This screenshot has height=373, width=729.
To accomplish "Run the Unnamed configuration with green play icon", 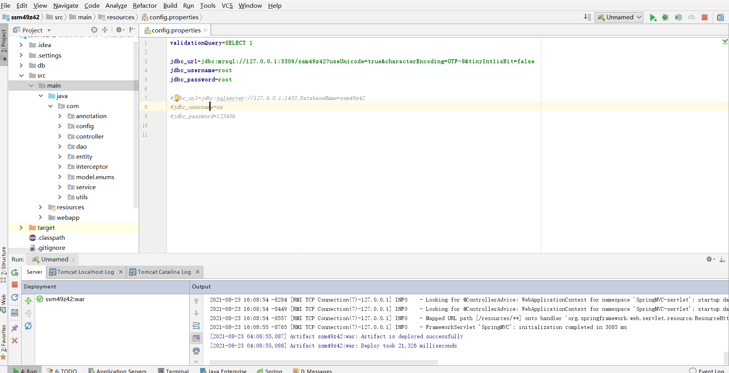I will (x=653, y=17).
